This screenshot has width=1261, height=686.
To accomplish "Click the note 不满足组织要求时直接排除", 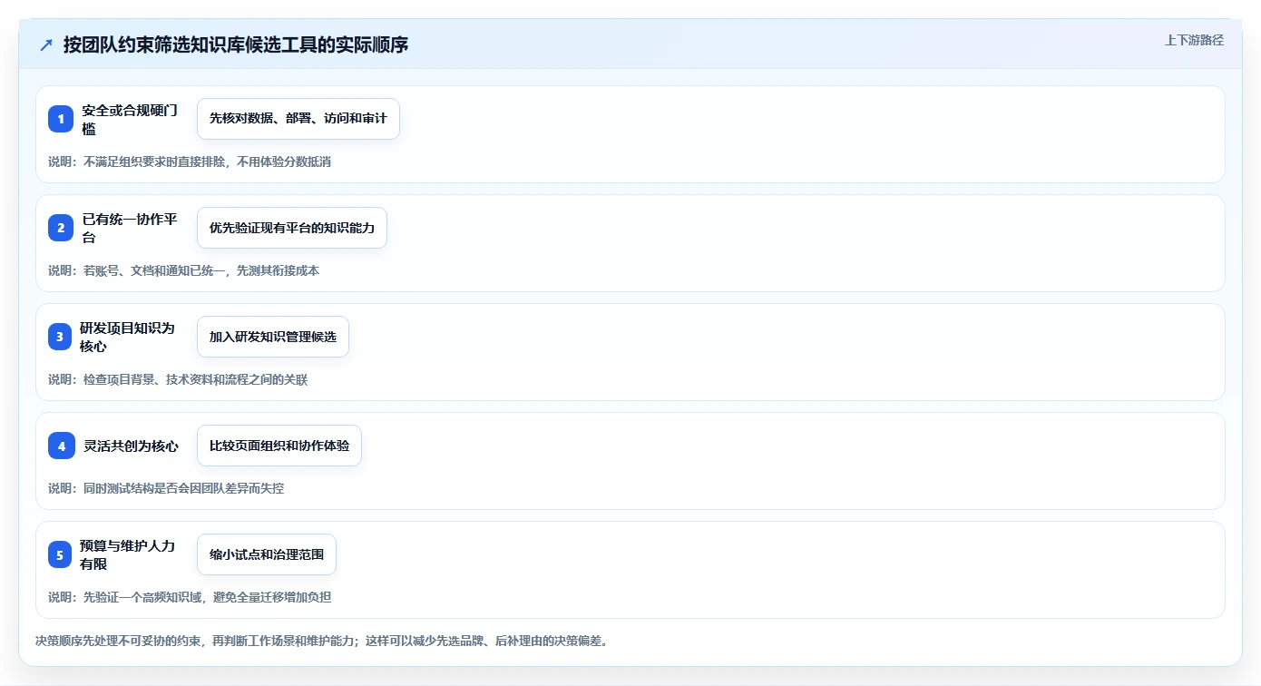I will 190,162.
